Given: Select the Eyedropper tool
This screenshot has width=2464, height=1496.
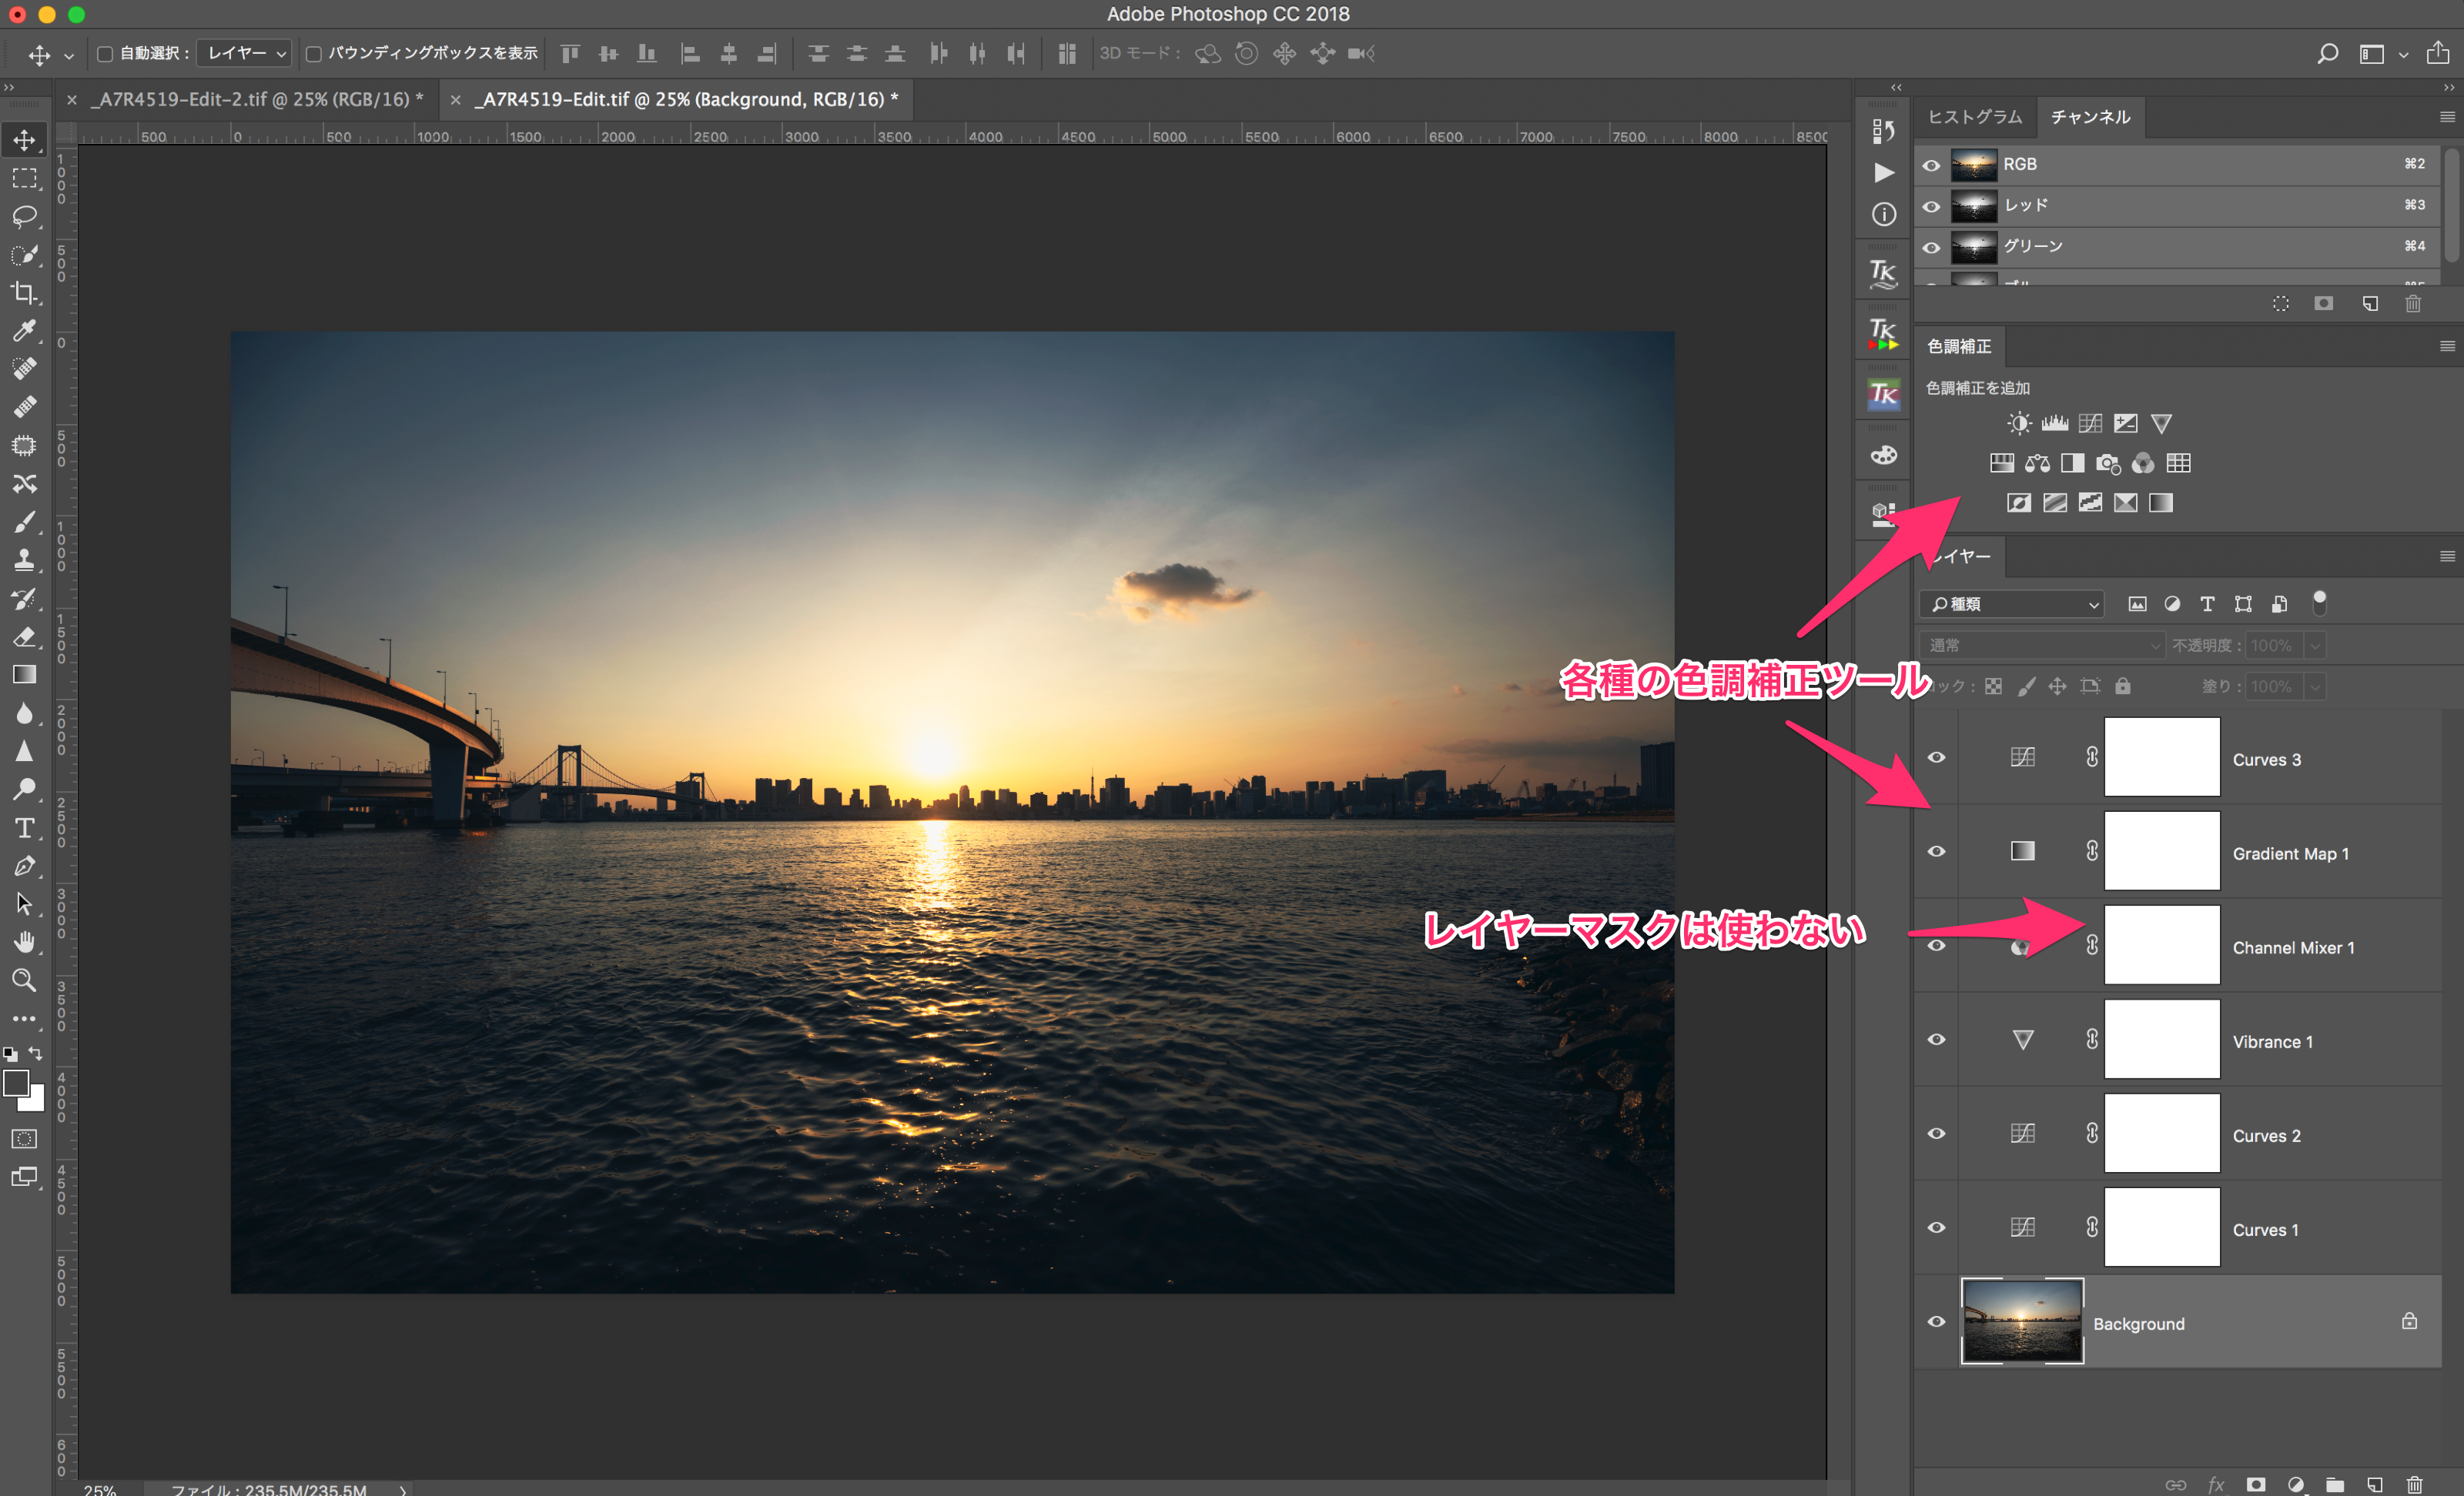Looking at the screenshot, I should 25,331.
